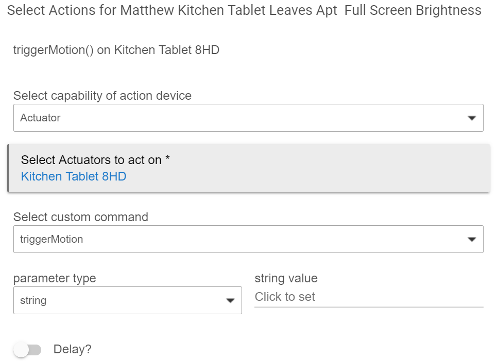Screen dimensions: 498x361
Task: Click the Delay? toggle knob
Action: click(21, 350)
